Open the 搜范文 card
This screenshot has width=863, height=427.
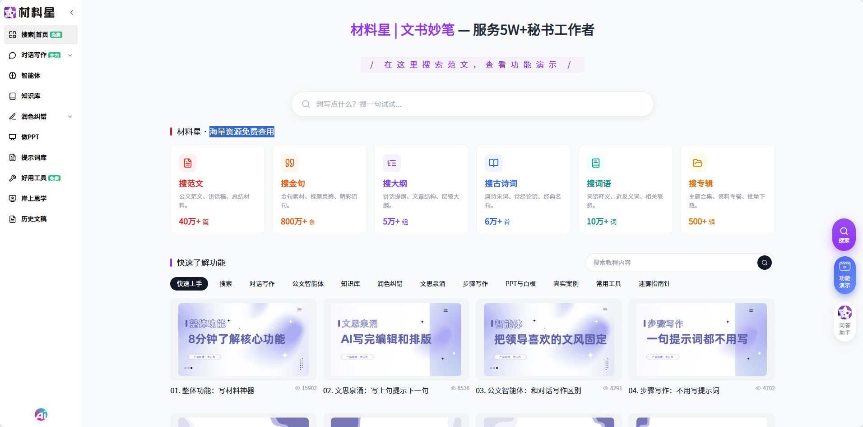pos(218,189)
